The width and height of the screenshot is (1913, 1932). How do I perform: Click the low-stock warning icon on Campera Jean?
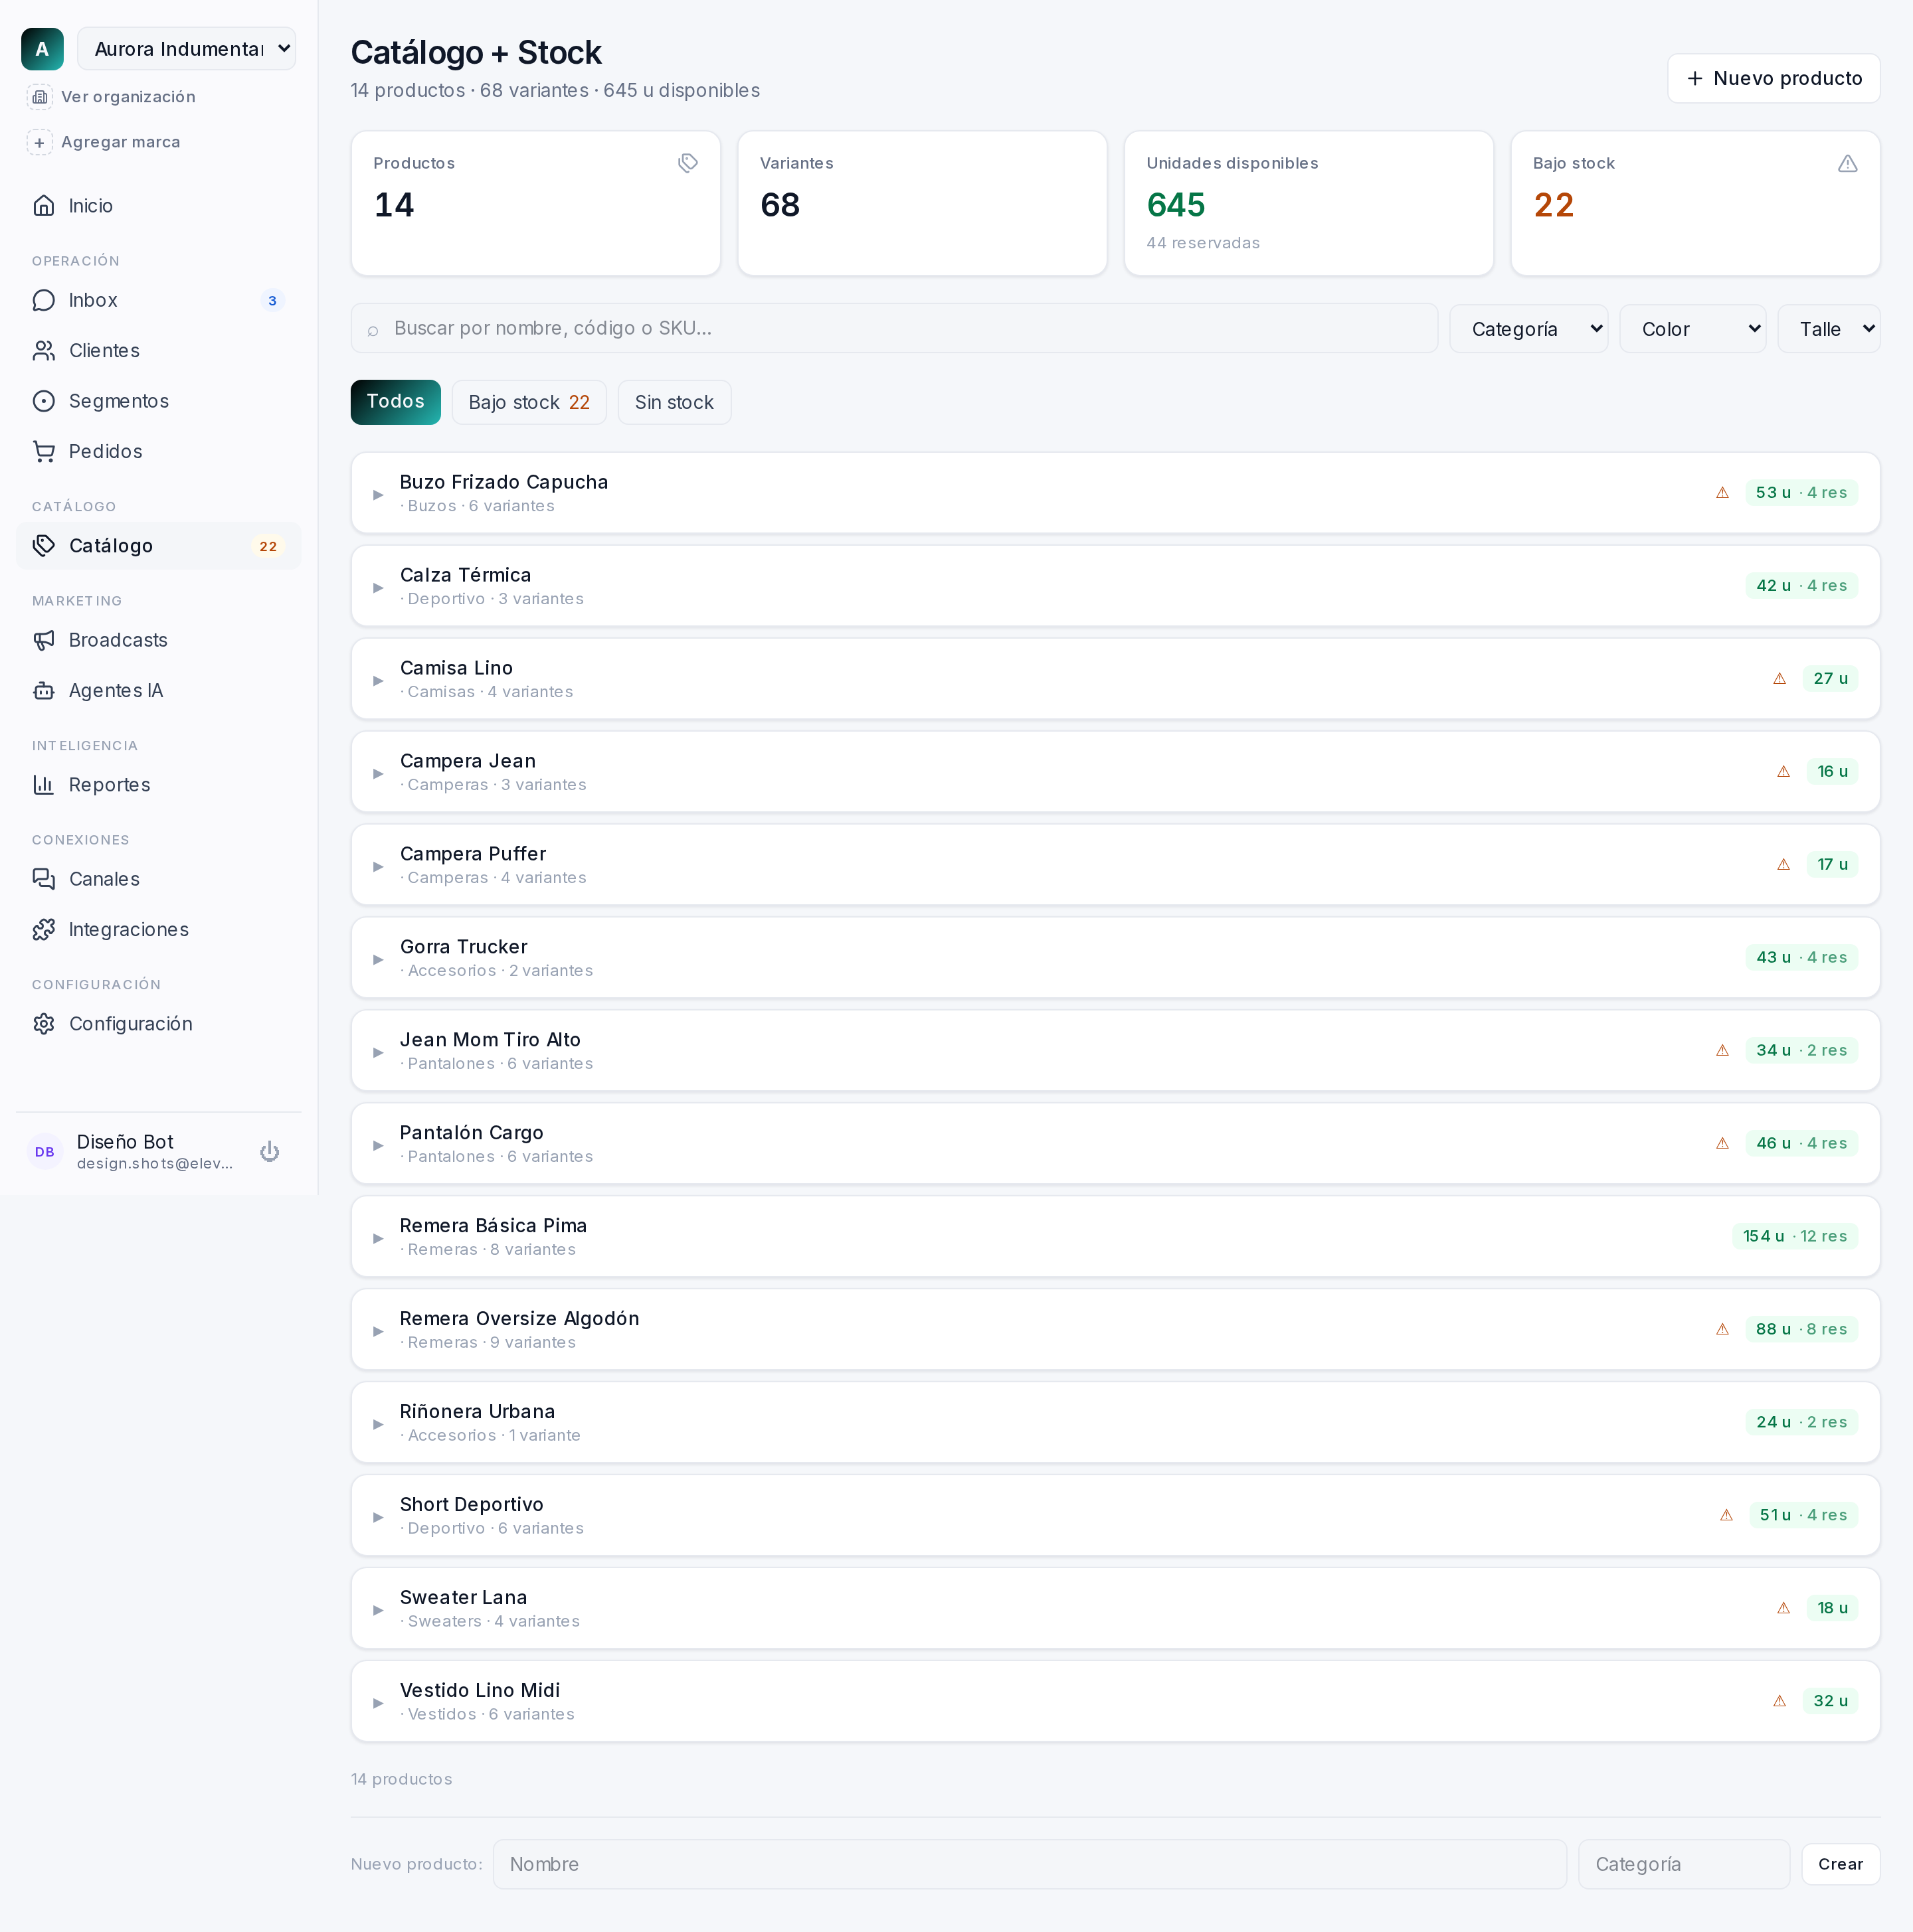pyautogui.click(x=1783, y=772)
